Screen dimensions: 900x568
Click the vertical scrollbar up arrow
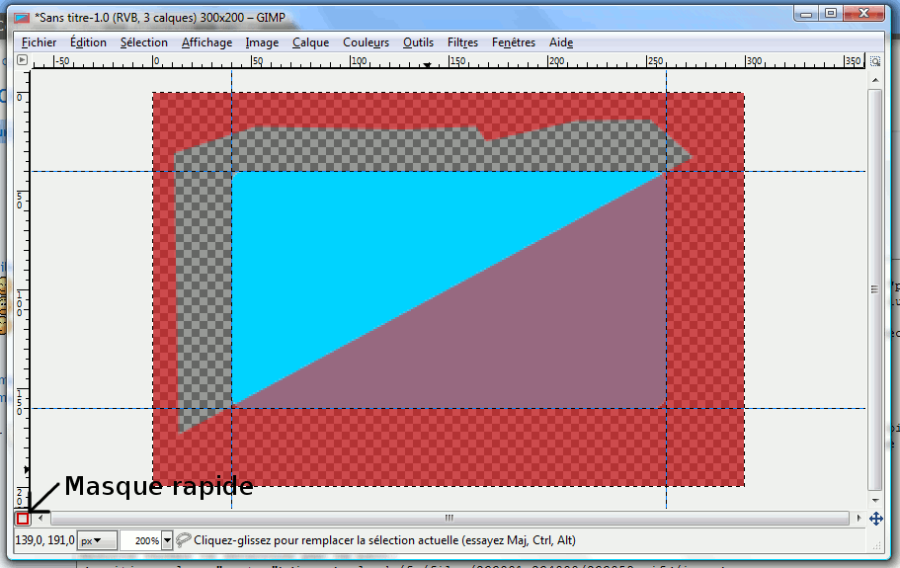tap(875, 78)
